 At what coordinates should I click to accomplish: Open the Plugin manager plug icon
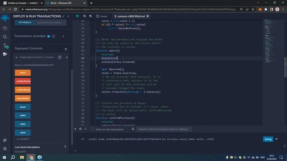tap(5, 140)
